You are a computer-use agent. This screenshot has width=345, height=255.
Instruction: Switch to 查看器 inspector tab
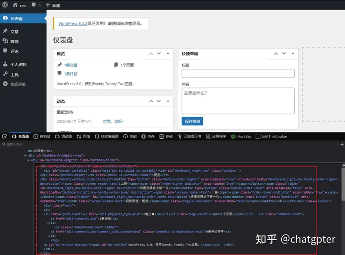(x=21, y=136)
